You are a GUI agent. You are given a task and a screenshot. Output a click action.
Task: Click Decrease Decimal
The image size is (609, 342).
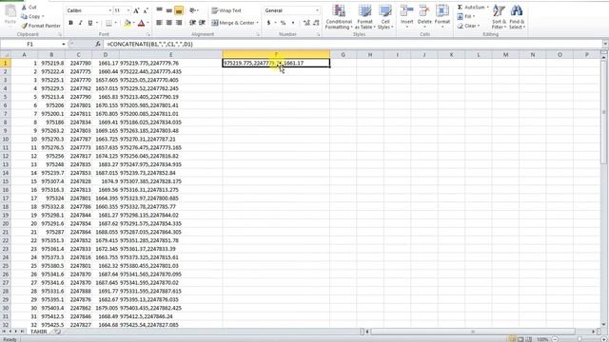pyautogui.click(x=316, y=23)
